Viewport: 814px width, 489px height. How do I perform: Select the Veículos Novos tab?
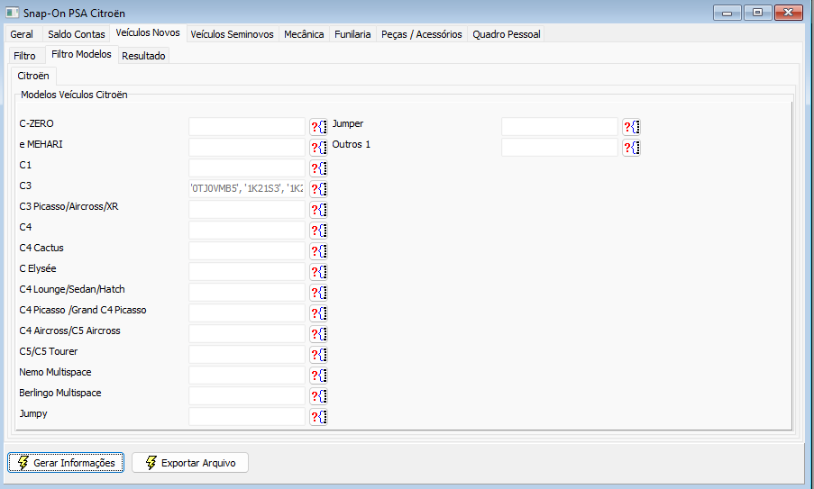click(148, 32)
